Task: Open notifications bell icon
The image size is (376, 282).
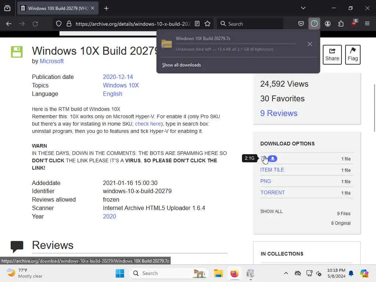Action: 351,273
